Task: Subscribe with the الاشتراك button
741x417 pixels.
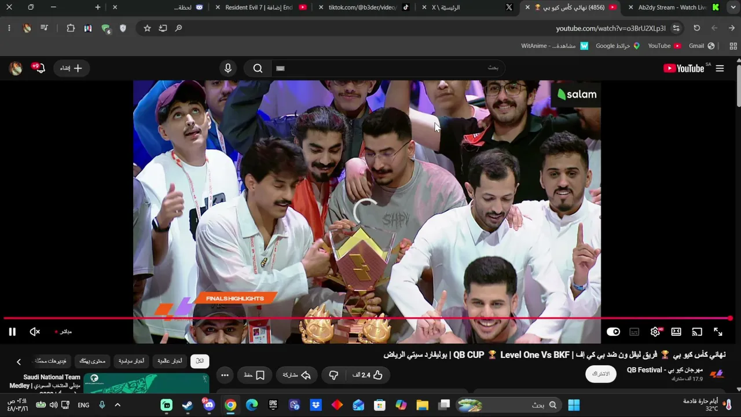Action: [x=601, y=374]
